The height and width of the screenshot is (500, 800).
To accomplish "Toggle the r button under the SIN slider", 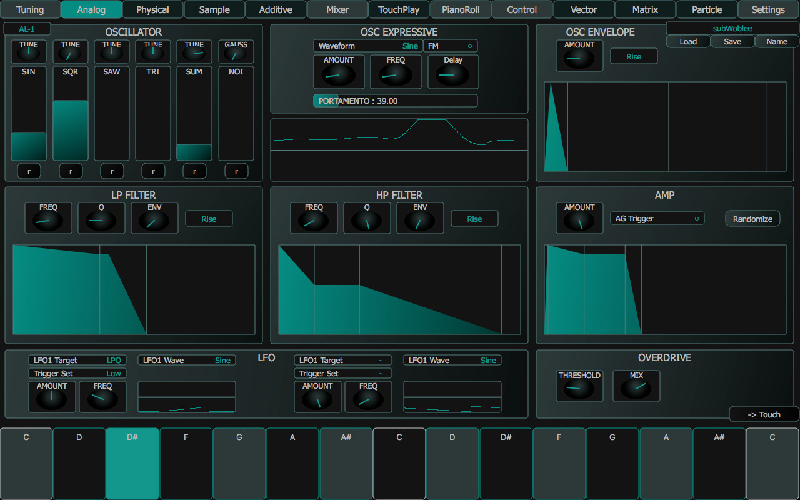I will [29, 171].
